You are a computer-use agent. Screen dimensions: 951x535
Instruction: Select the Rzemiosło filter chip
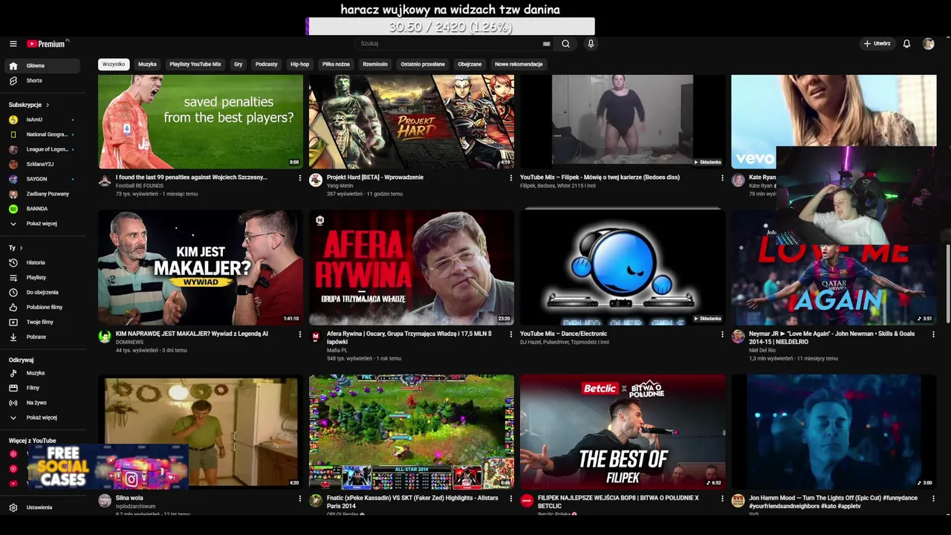click(x=375, y=64)
